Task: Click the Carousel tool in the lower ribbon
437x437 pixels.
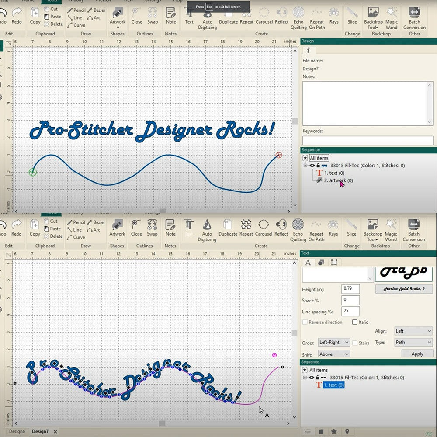Action: point(264,228)
